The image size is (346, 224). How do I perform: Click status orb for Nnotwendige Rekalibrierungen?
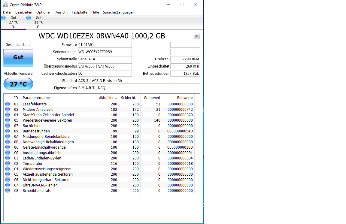[x=8, y=142]
